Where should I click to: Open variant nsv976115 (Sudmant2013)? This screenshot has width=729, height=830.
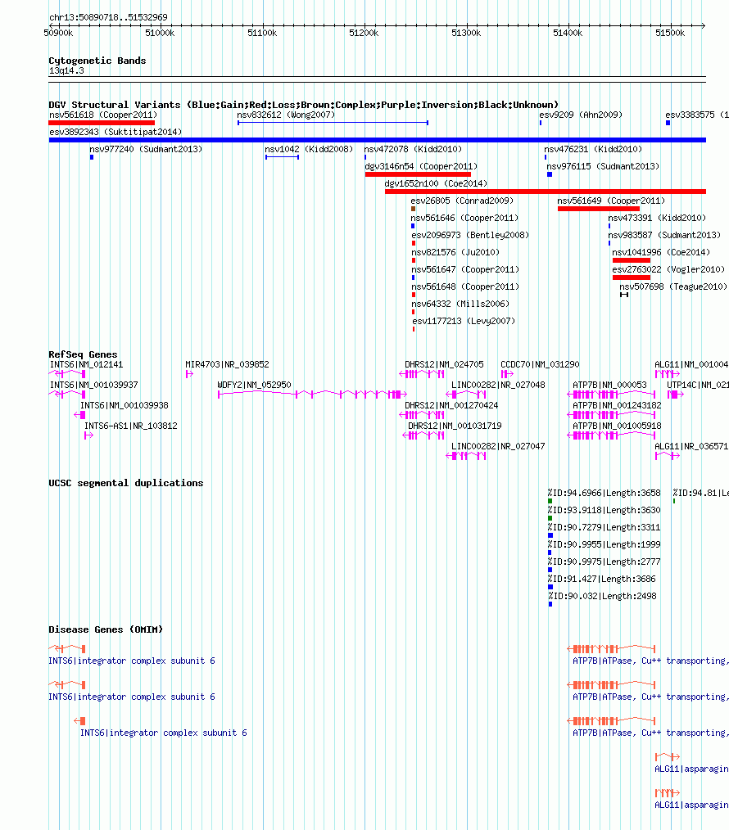pyautogui.click(x=603, y=166)
